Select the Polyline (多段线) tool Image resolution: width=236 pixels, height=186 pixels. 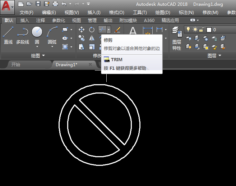pos(23,35)
